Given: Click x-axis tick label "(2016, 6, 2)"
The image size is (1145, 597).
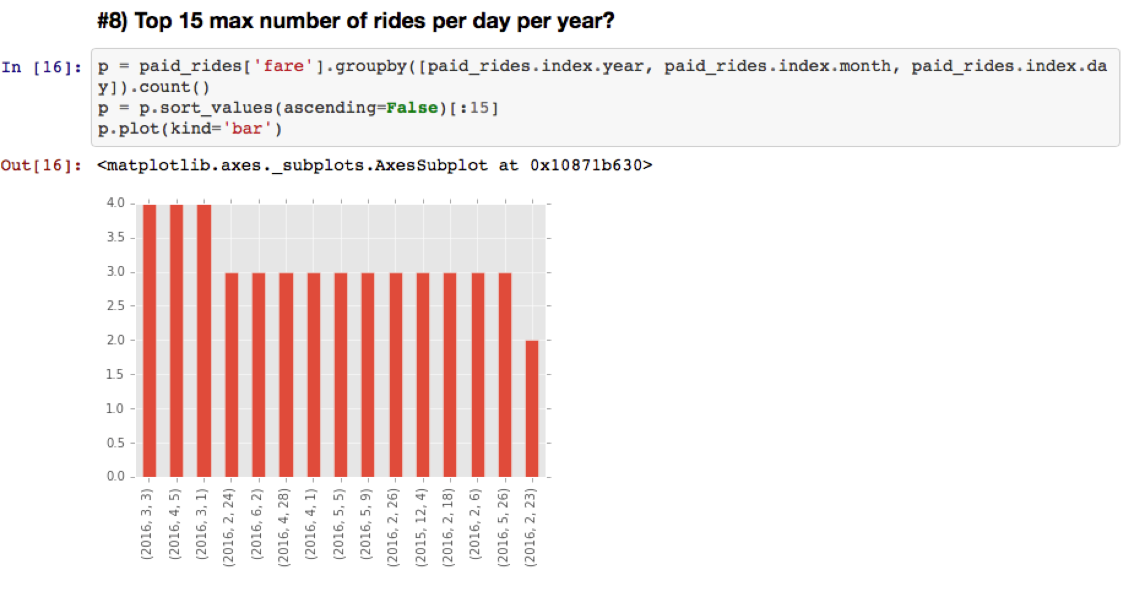Looking at the screenshot, I should click(256, 524).
